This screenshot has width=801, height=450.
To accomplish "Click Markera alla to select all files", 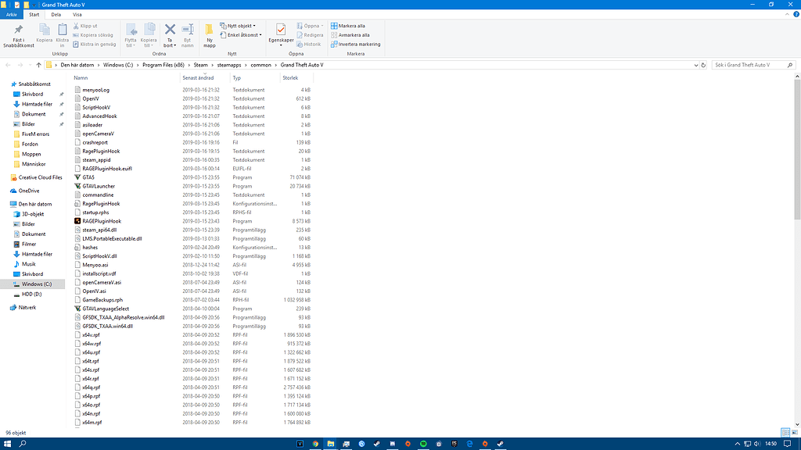I will 351,25.
